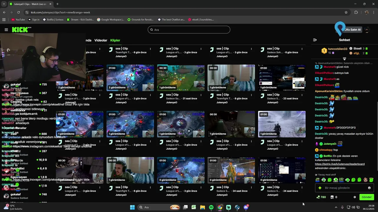This screenshot has height=212, width=378.
Task: Open the Kick hamburger sidebar menu
Action: click(6, 30)
